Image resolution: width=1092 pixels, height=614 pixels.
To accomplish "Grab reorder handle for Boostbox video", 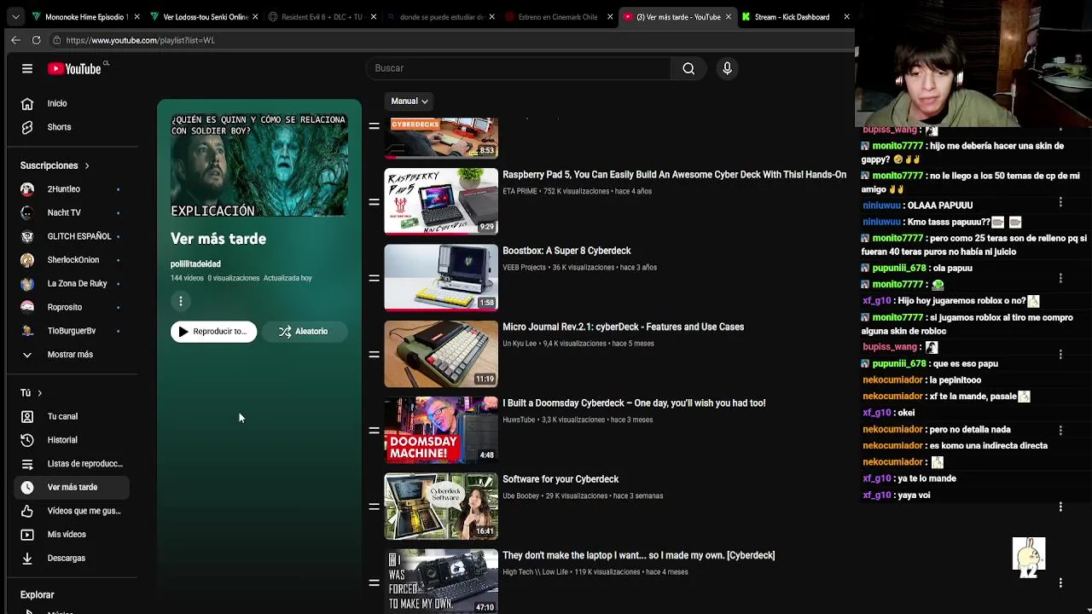I will click(374, 278).
